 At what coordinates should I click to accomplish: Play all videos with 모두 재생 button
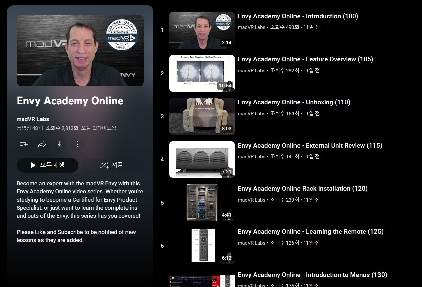[48, 165]
